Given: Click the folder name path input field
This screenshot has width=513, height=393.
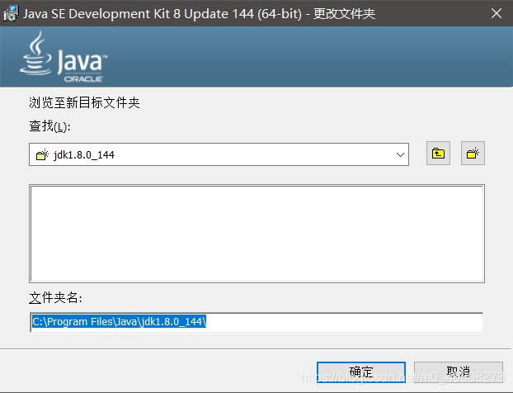Looking at the screenshot, I should [x=256, y=322].
